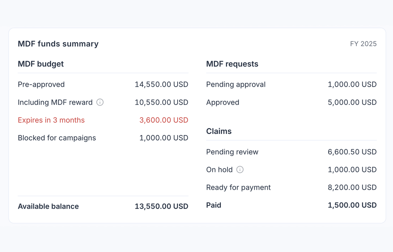Click the Claims section heading

pos(219,131)
